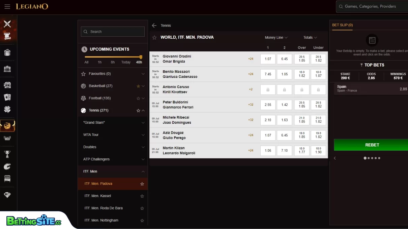Click the back arrow next to Tennis
The height and width of the screenshot is (229, 408).
pyautogui.click(x=154, y=26)
